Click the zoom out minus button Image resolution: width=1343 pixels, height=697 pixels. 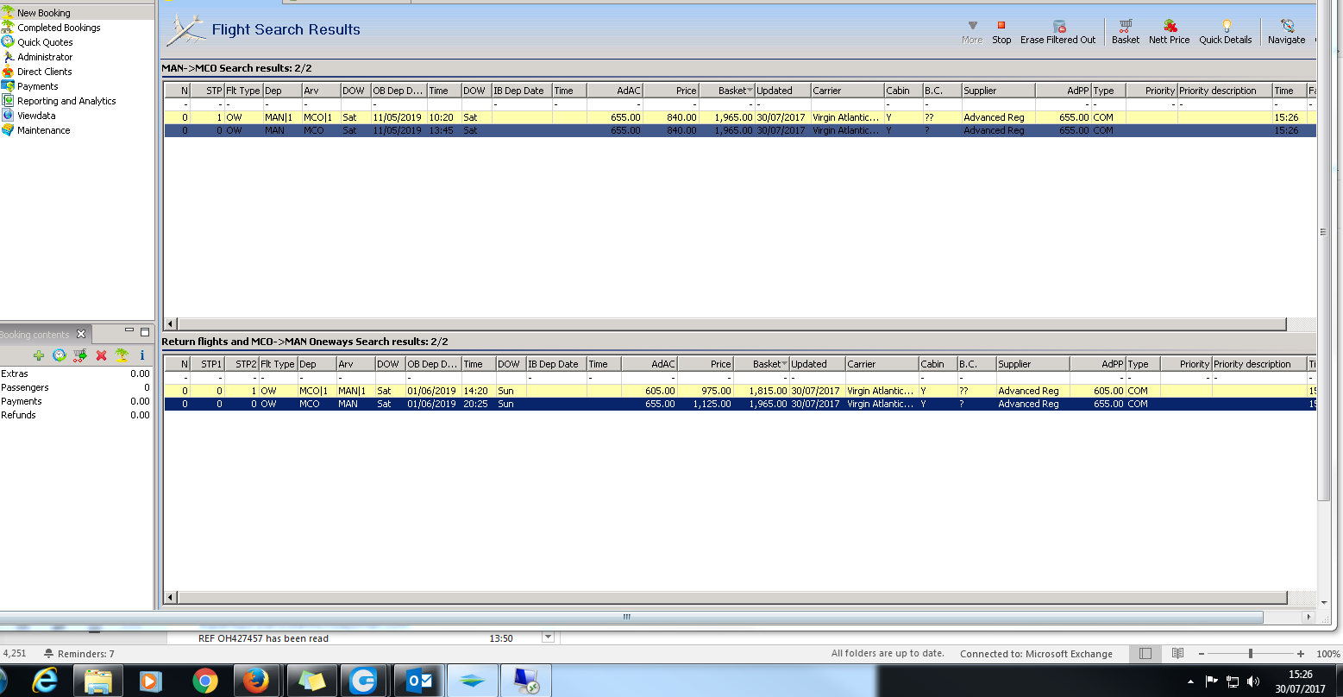click(x=1200, y=654)
